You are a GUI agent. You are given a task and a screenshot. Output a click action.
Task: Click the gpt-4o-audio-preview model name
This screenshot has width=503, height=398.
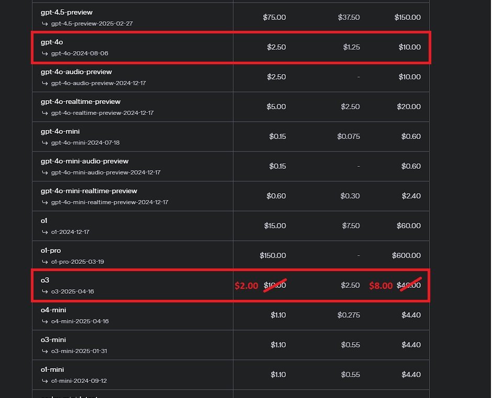pos(76,72)
